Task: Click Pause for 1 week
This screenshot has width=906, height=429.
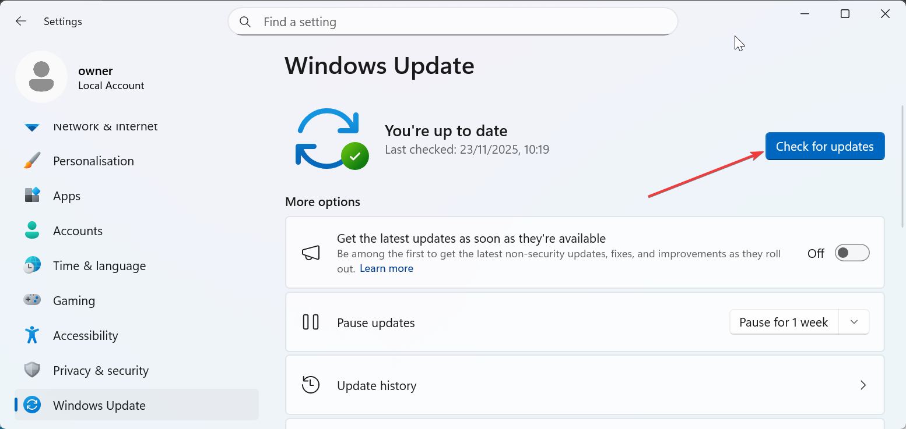Action: 784,322
